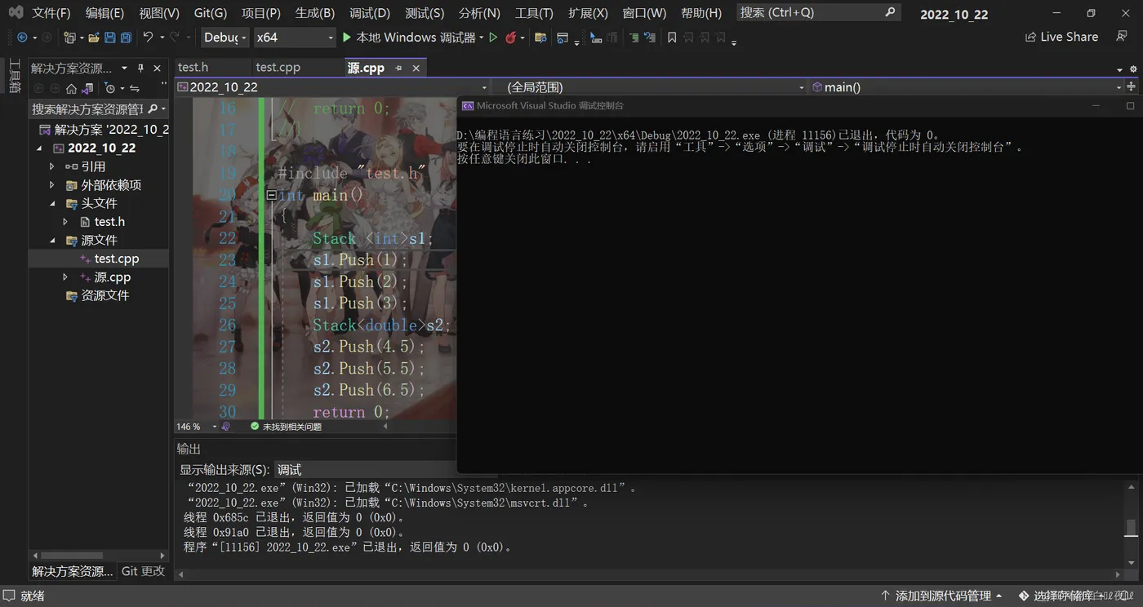Image resolution: width=1143 pixels, height=607 pixels.
Task: Close the Solution Explorer panel
Action: click(158, 68)
